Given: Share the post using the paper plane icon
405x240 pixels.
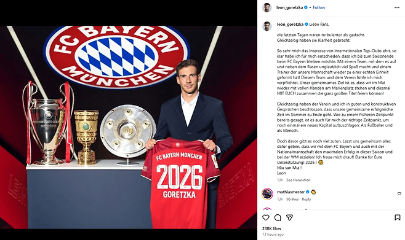Looking at the screenshot, I should (x=289, y=218).
